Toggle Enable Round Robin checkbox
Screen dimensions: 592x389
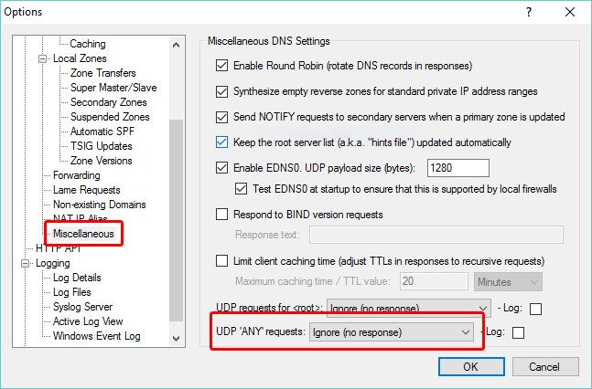(x=221, y=66)
